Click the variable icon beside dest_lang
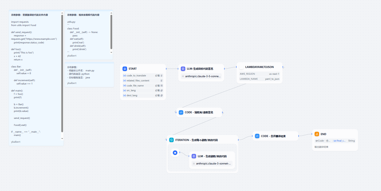Viewport: 381px width, 191px height. (x=124, y=96)
